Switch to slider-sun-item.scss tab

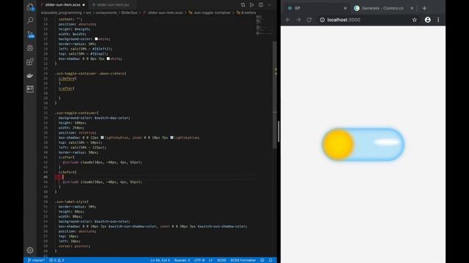coord(62,5)
